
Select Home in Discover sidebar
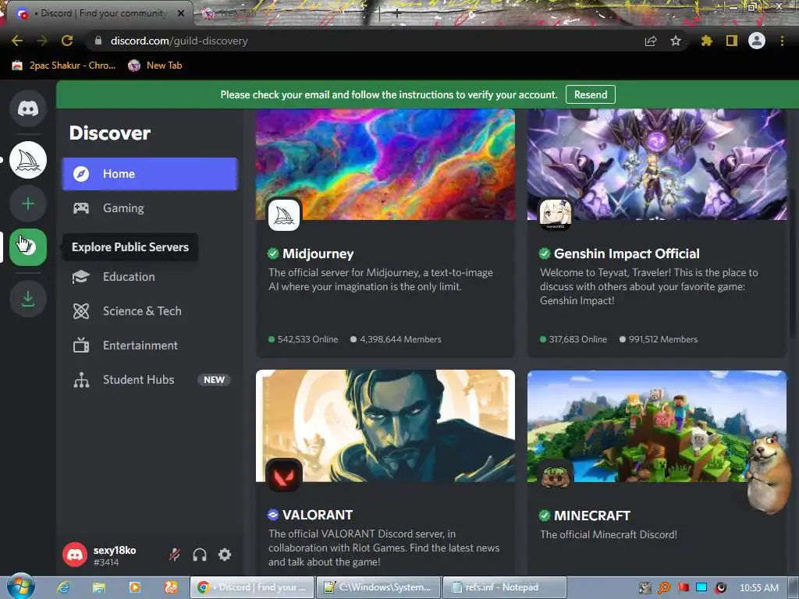point(149,174)
